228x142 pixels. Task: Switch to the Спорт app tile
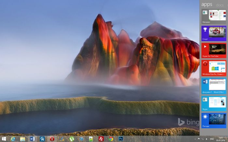point(214,33)
